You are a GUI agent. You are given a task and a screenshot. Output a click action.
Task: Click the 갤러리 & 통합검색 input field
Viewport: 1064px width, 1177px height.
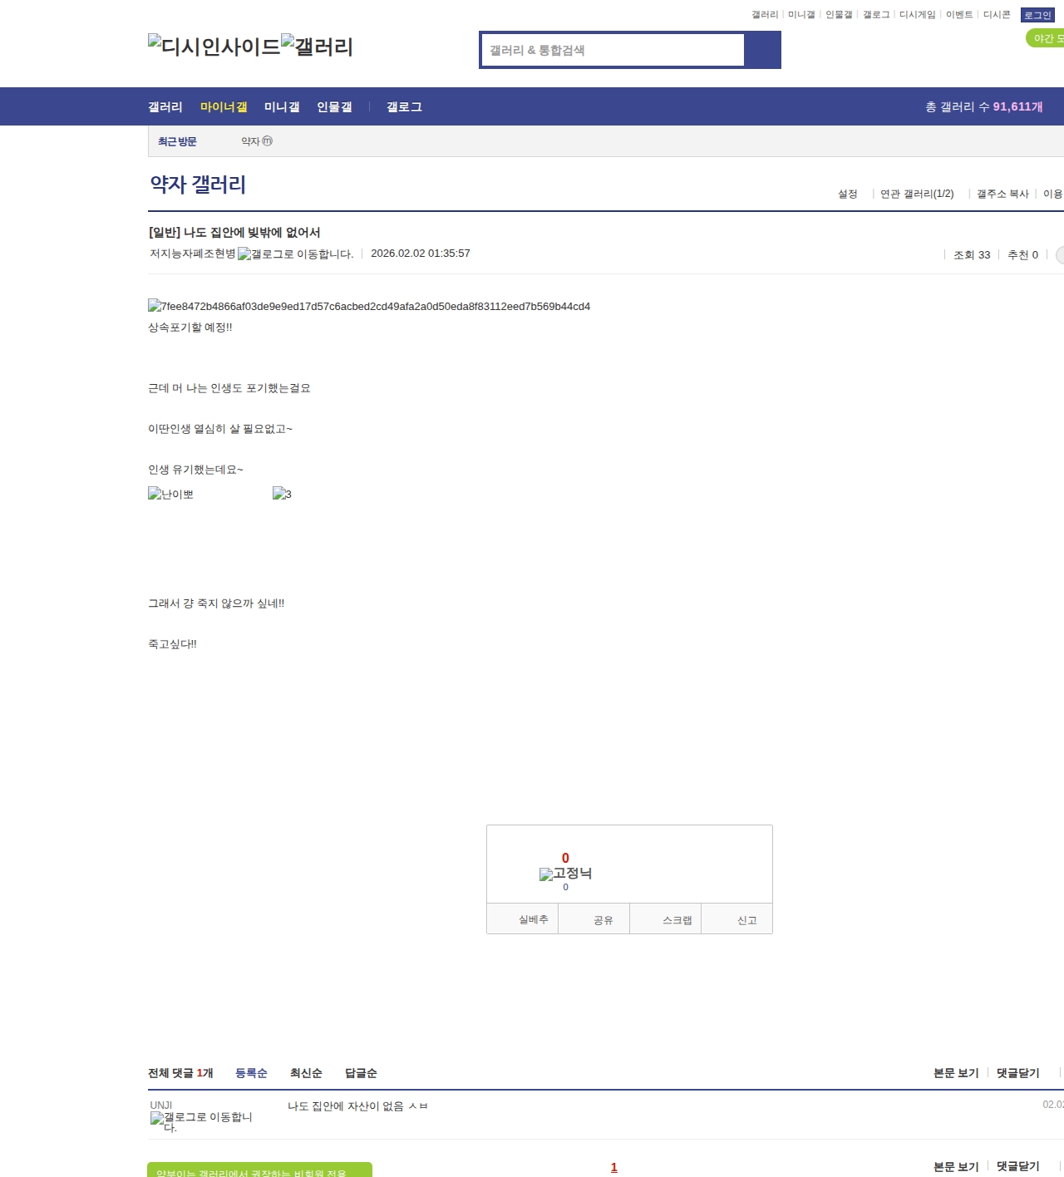click(613, 50)
